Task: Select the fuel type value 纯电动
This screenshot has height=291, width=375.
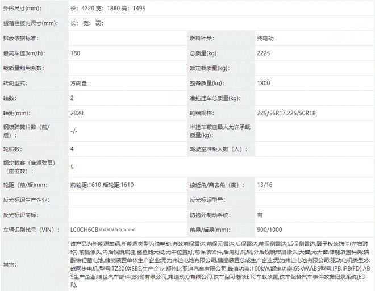Action: click(265, 38)
